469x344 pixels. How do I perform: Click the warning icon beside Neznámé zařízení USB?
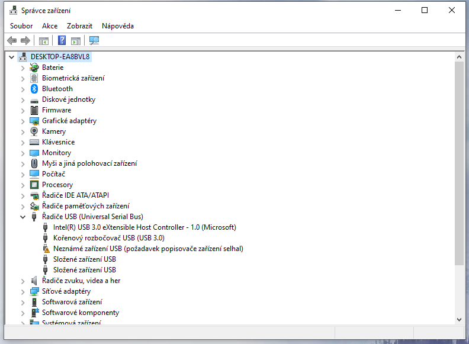pos(46,249)
